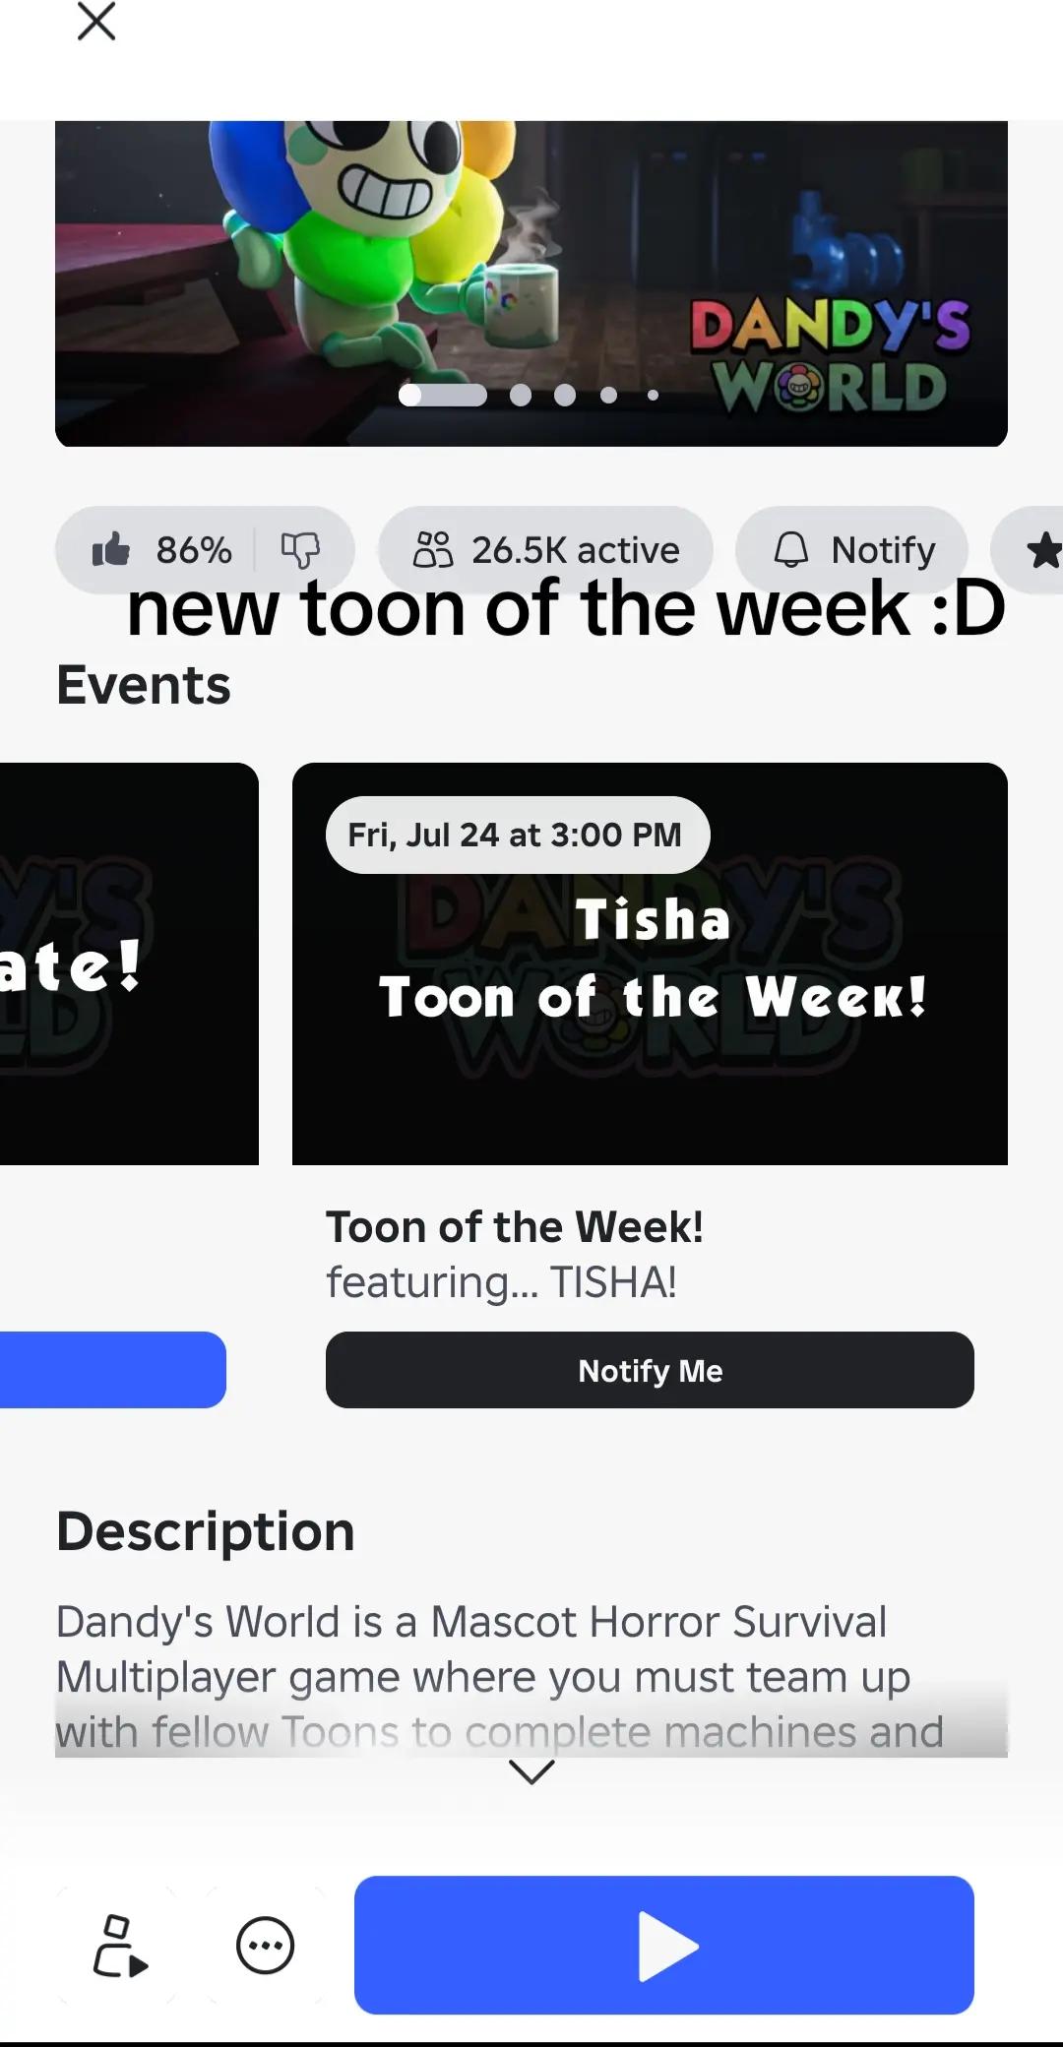Select second dot in banner carousel

click(x=521, y=395)
